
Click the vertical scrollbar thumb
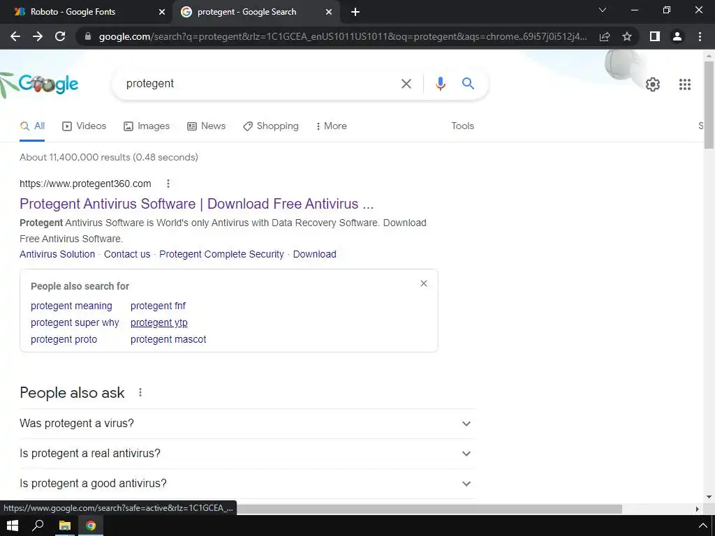(709, 105)
